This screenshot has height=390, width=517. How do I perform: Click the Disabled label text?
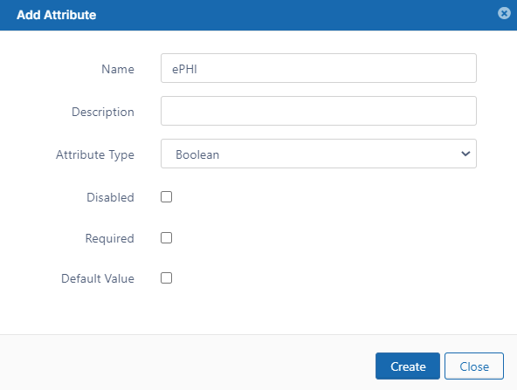[x=110, y=197]
